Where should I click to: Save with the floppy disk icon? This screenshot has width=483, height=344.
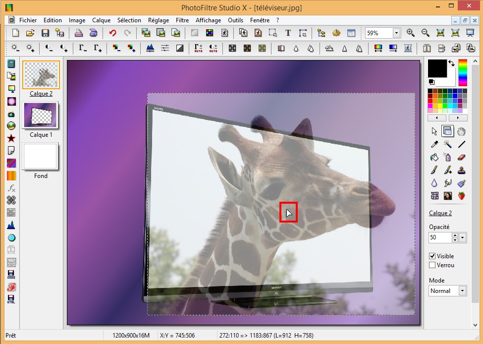point(45,33)
